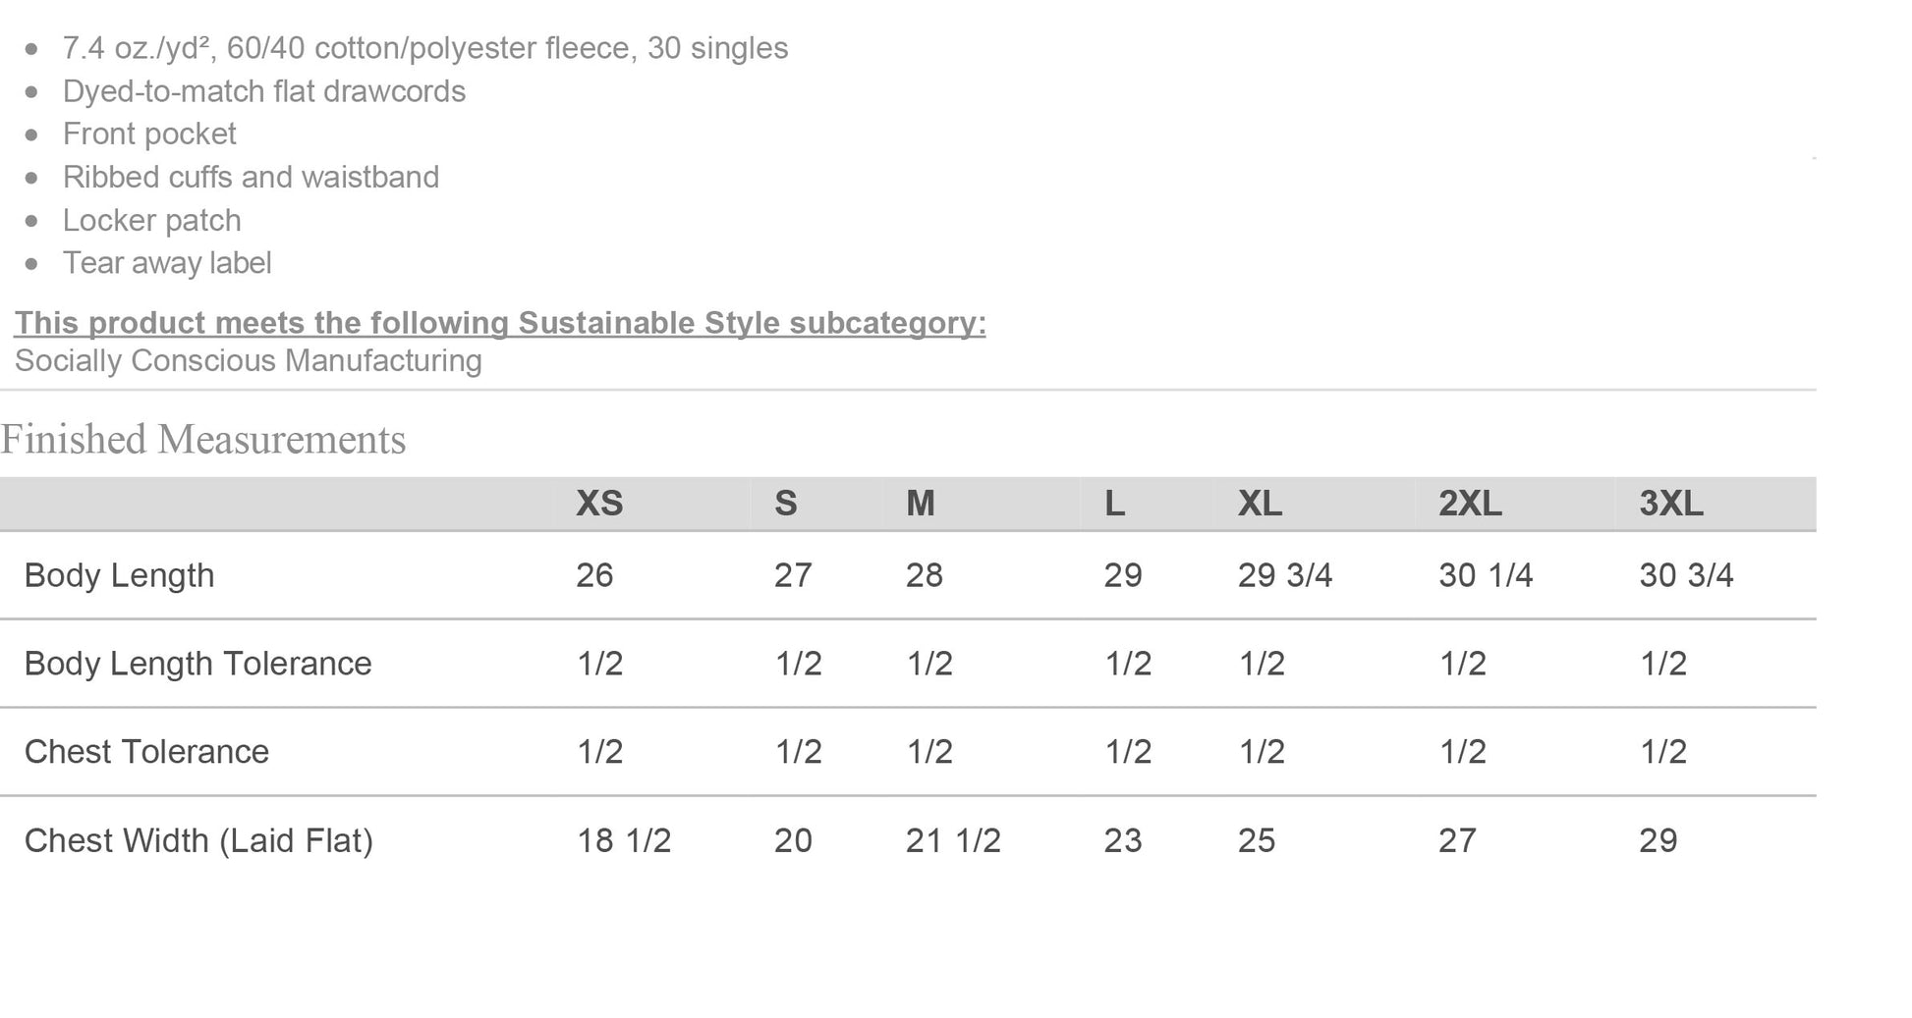Click the Body Length Tolerance row label

pos(197,664)
